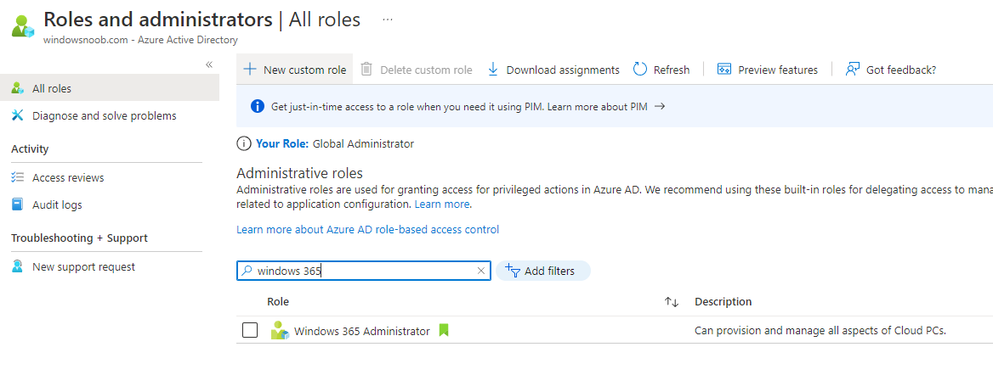
Task: Click Delete custom role button
Action: point(416,70)
